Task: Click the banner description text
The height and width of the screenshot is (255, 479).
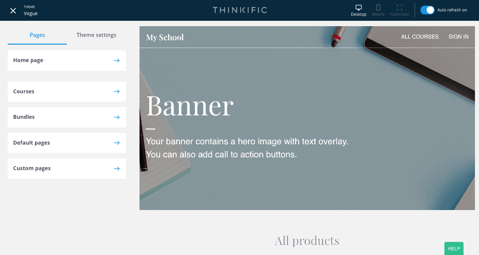Action: pyautogui.click(x=247, y=148)
